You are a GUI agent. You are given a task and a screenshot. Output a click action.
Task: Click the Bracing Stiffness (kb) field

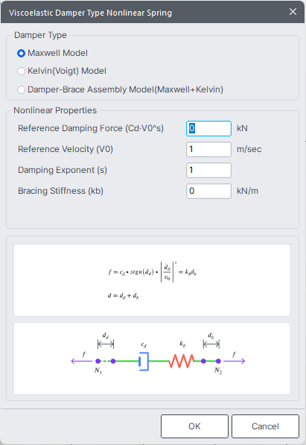[x=208, y=191]
